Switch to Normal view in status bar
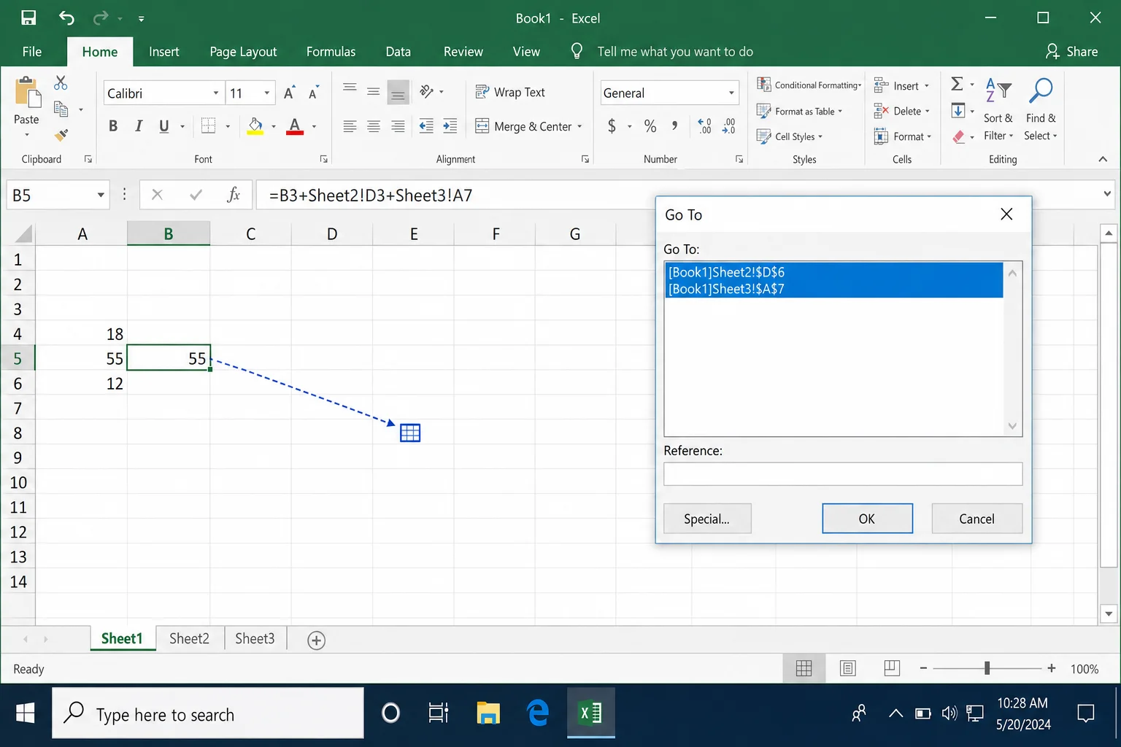1121x747 pixels. (x=804, y=668)
